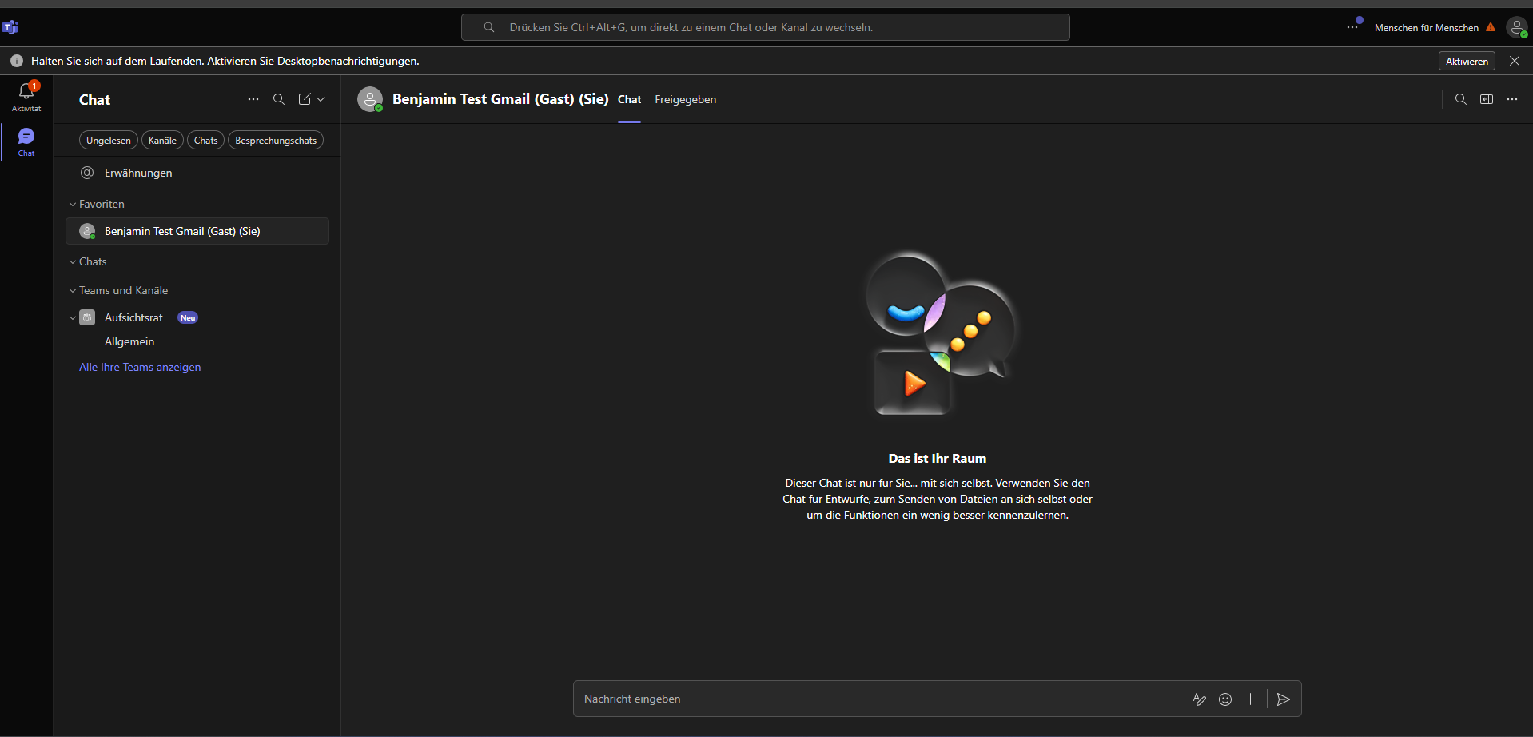Click the send message arrow icon
The image size is (1533, 737).
point(1283,699)
